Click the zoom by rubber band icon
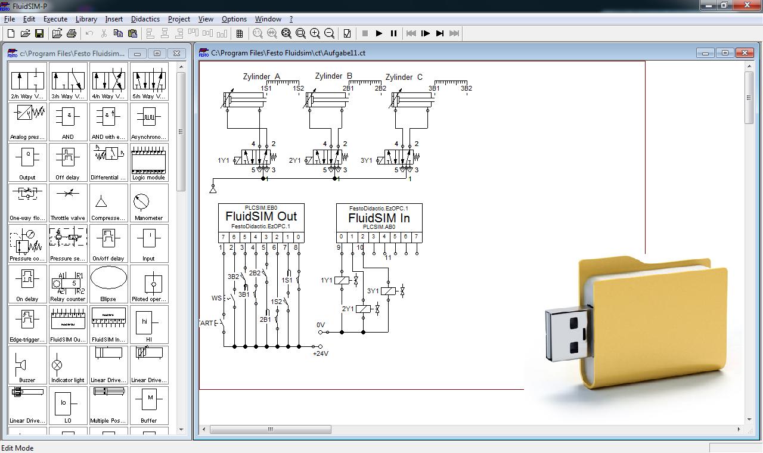The height and width of the screenshot is (453, 763). 300,33
